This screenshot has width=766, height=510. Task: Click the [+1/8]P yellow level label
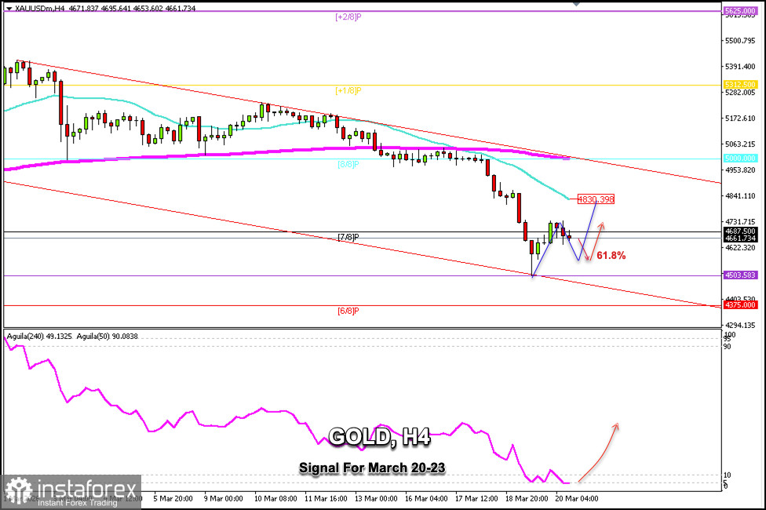pos(348,90)
